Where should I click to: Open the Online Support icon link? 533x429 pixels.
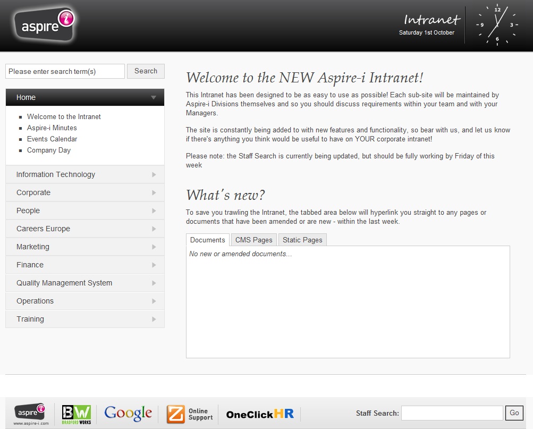pyautogui.click(x=189, y=414)
